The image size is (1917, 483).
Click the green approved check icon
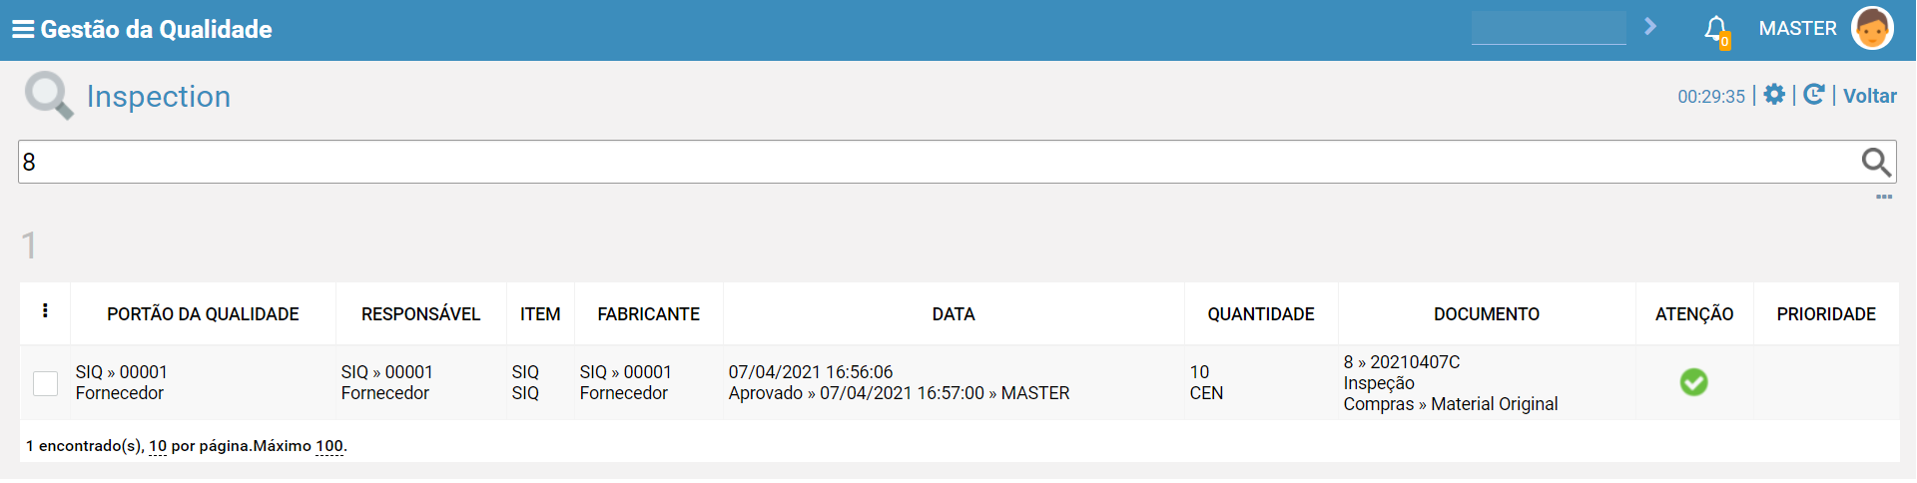pos(1693,382)
